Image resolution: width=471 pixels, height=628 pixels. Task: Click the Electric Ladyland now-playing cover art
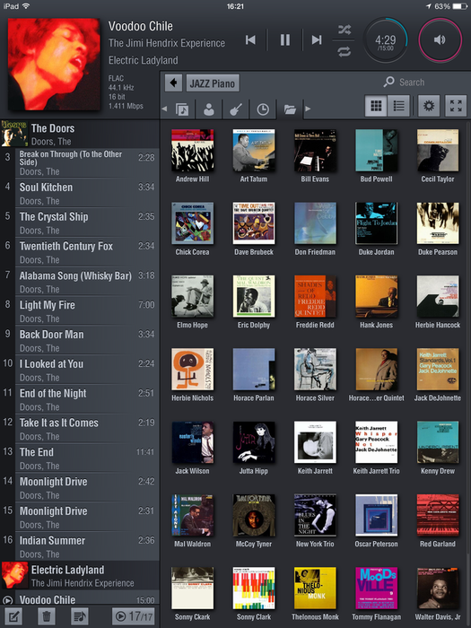point(54,64)
